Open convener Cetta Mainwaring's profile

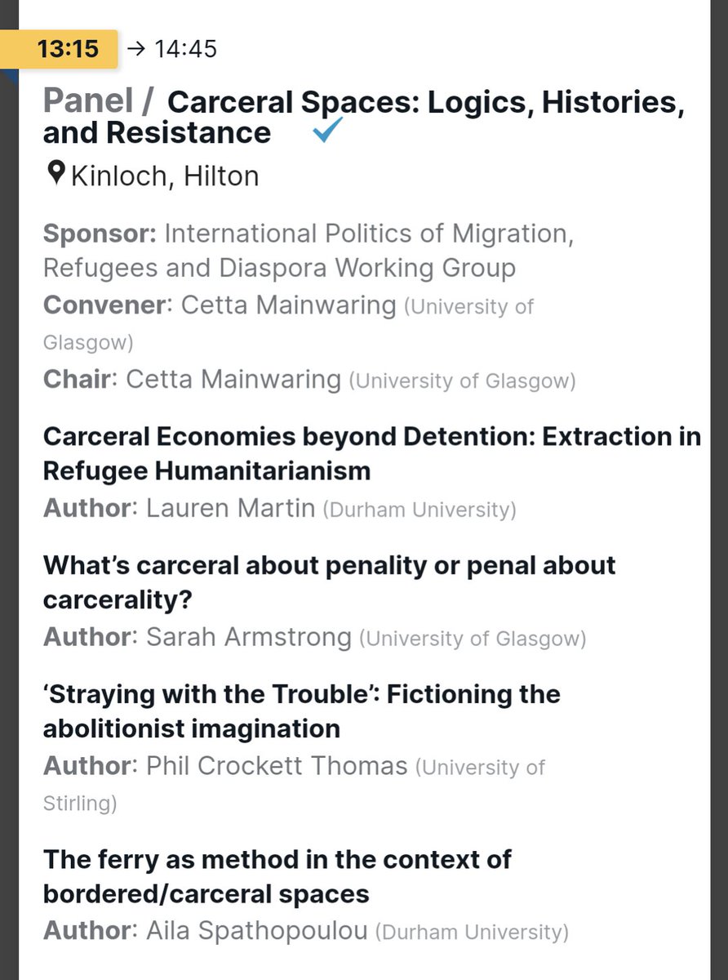[288, 305]
